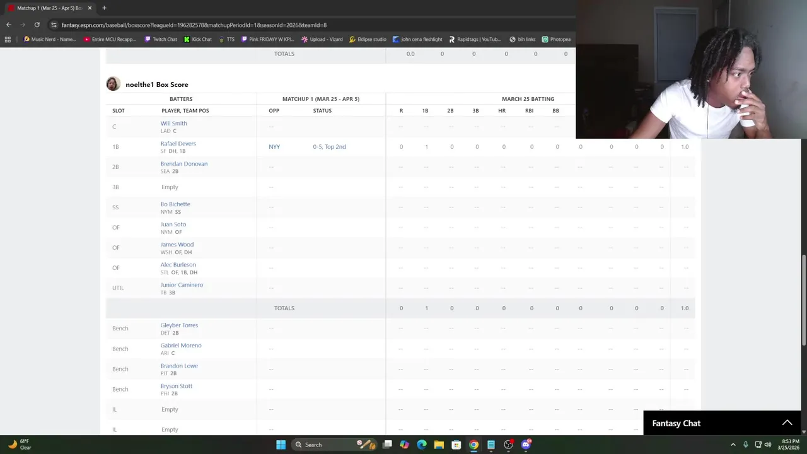Click noelthe1 team avatar
The image size is (807, 454).
113,84
